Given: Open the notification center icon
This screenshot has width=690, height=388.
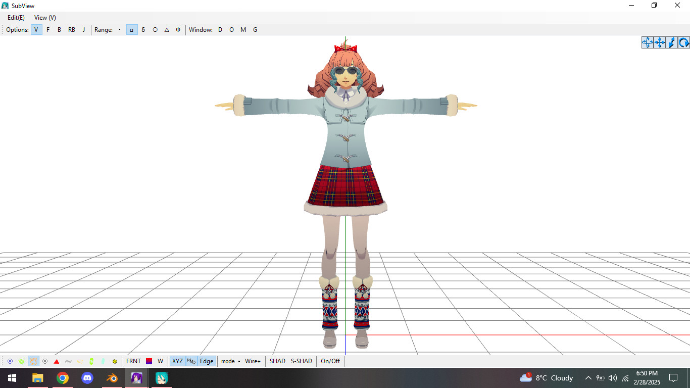Looking at the screenshot, I should pyautogui.click(x=673, y=378).
